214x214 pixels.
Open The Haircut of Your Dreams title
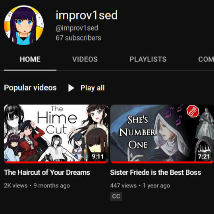point(47,172)
